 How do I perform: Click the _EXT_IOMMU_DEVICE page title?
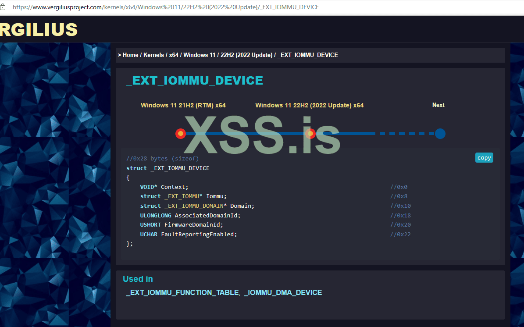[195, 81]
